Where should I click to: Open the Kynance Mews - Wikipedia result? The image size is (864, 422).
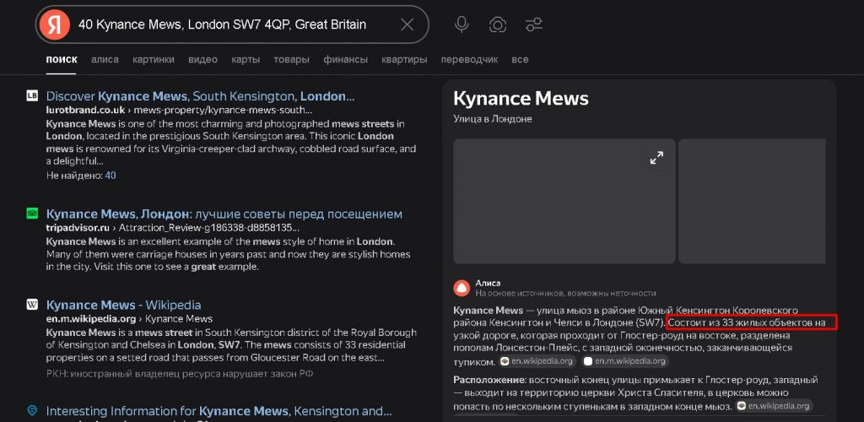click(x=123, y=305)
